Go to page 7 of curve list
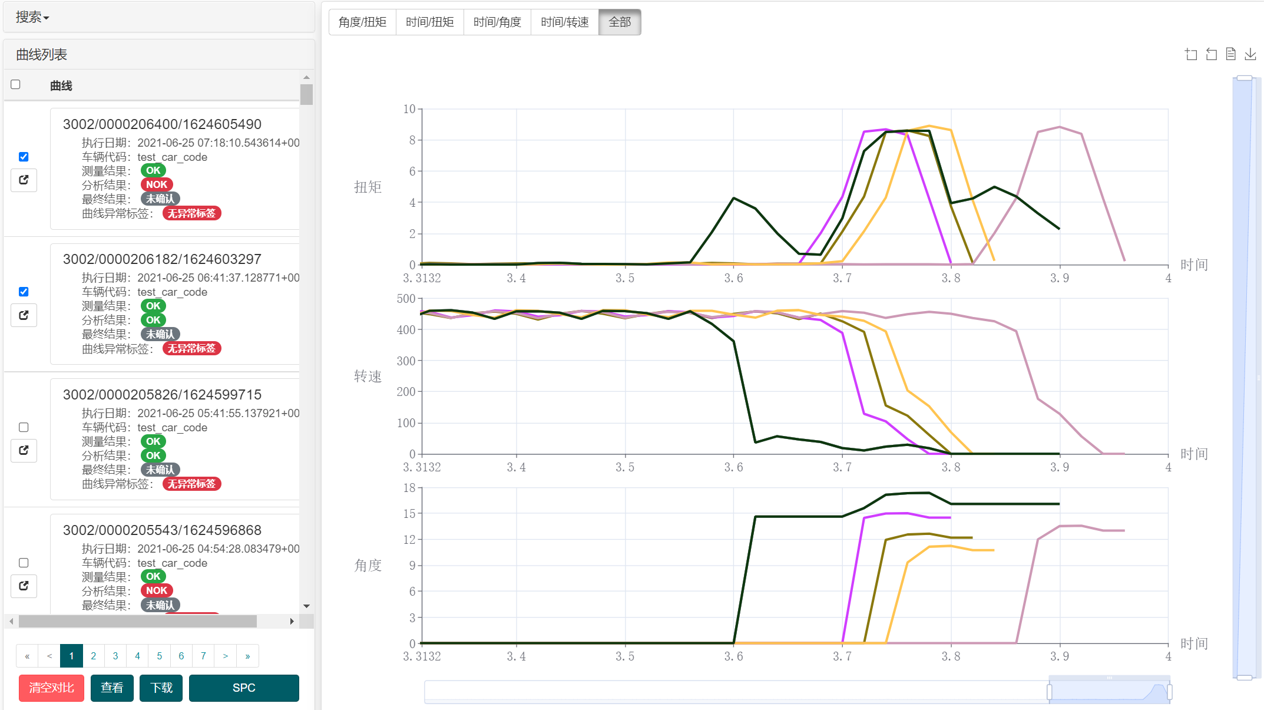 (203, 656)
